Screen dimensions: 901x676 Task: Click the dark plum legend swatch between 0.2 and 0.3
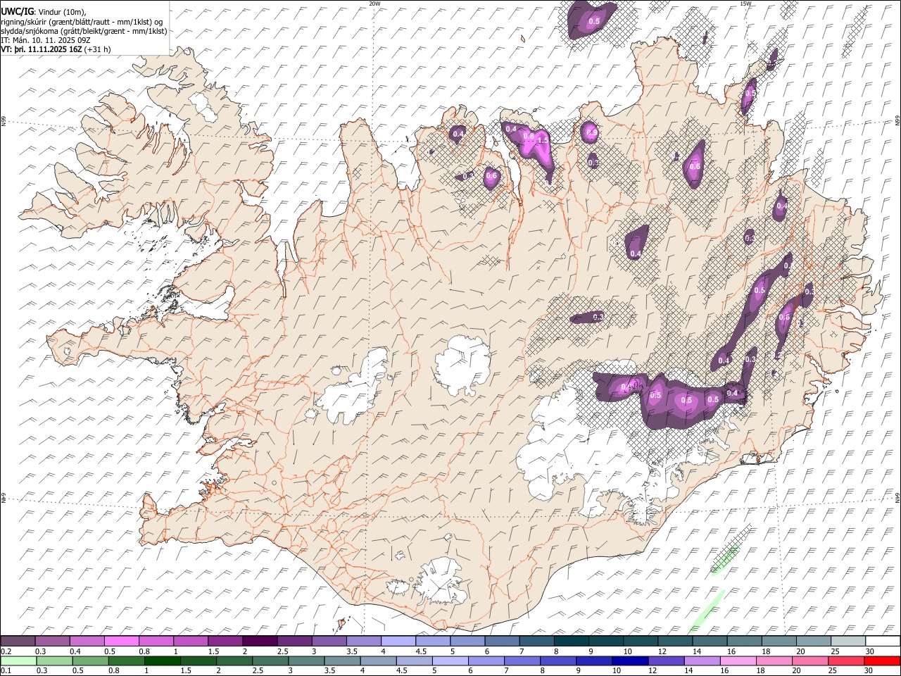click(x=18, y=641)
